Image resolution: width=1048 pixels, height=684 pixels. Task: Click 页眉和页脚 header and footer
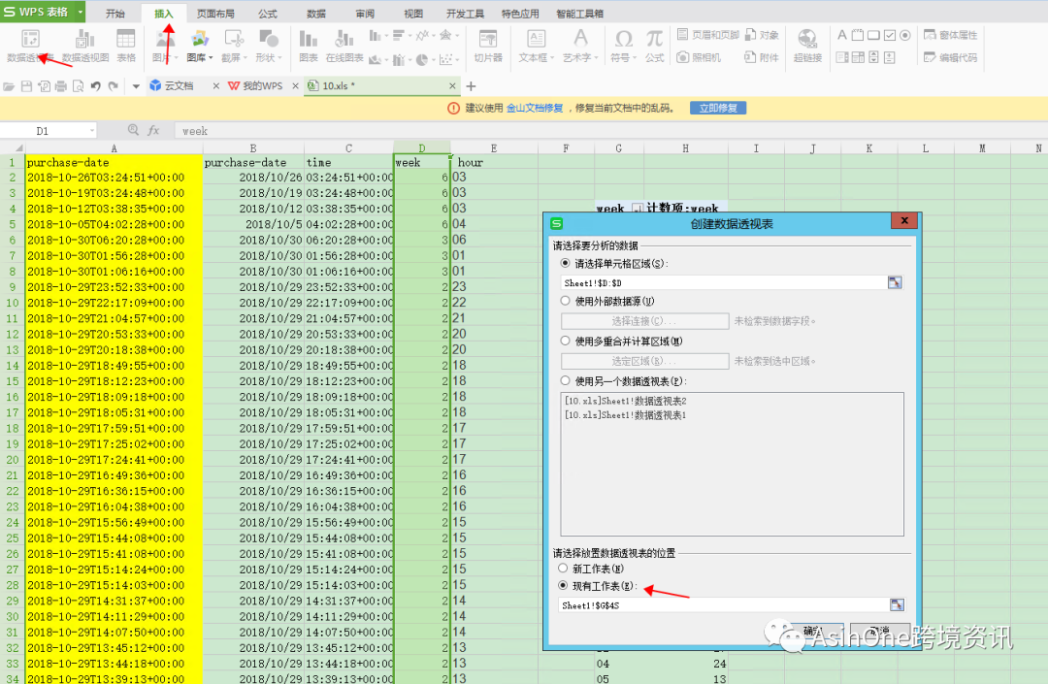pyautogui.click(x=707, y=35)
